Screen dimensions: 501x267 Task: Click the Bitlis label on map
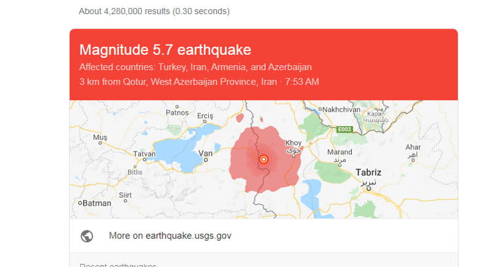pyautogui.click(x=135, y=171)
